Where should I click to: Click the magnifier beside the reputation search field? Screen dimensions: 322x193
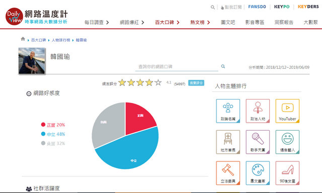click(223, 66)
